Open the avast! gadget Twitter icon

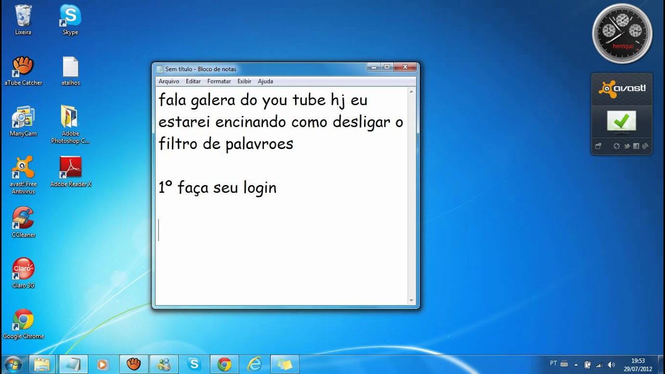pos(627,146)
